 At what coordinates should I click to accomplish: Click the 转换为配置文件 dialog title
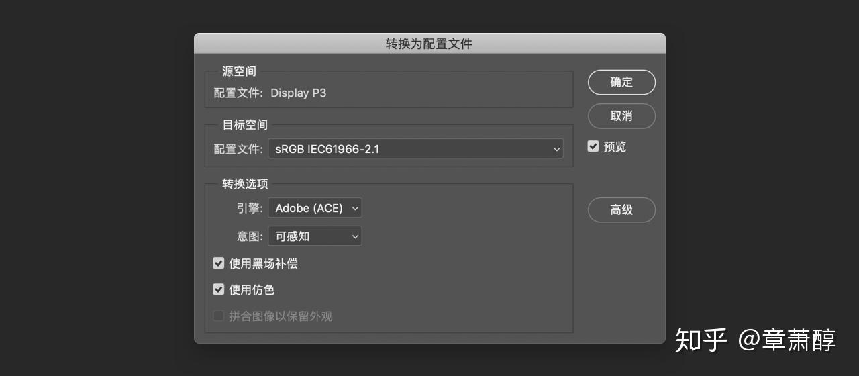429,44
